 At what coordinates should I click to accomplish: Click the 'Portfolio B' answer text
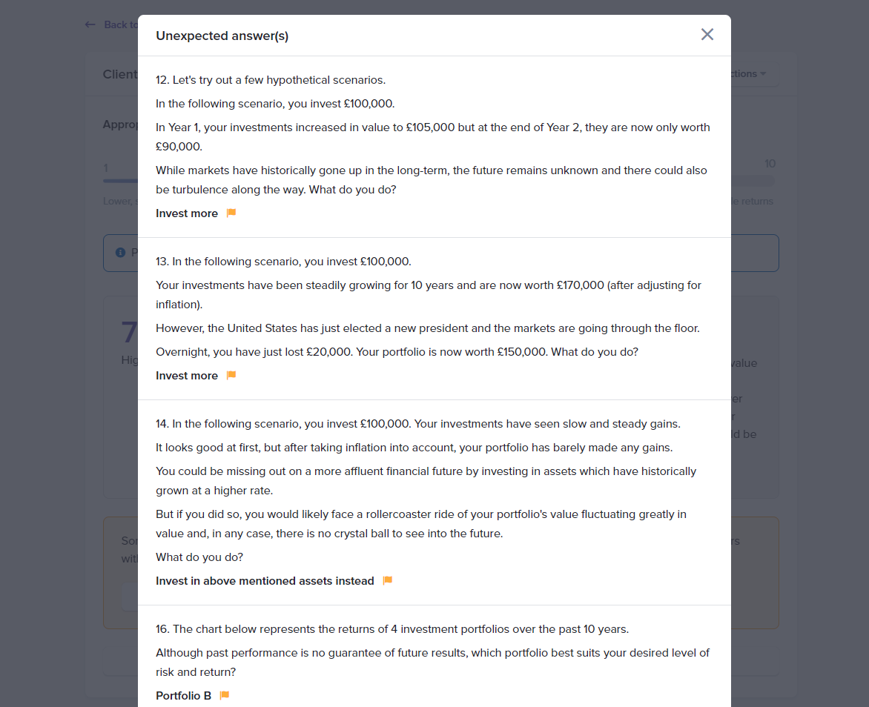183,696
